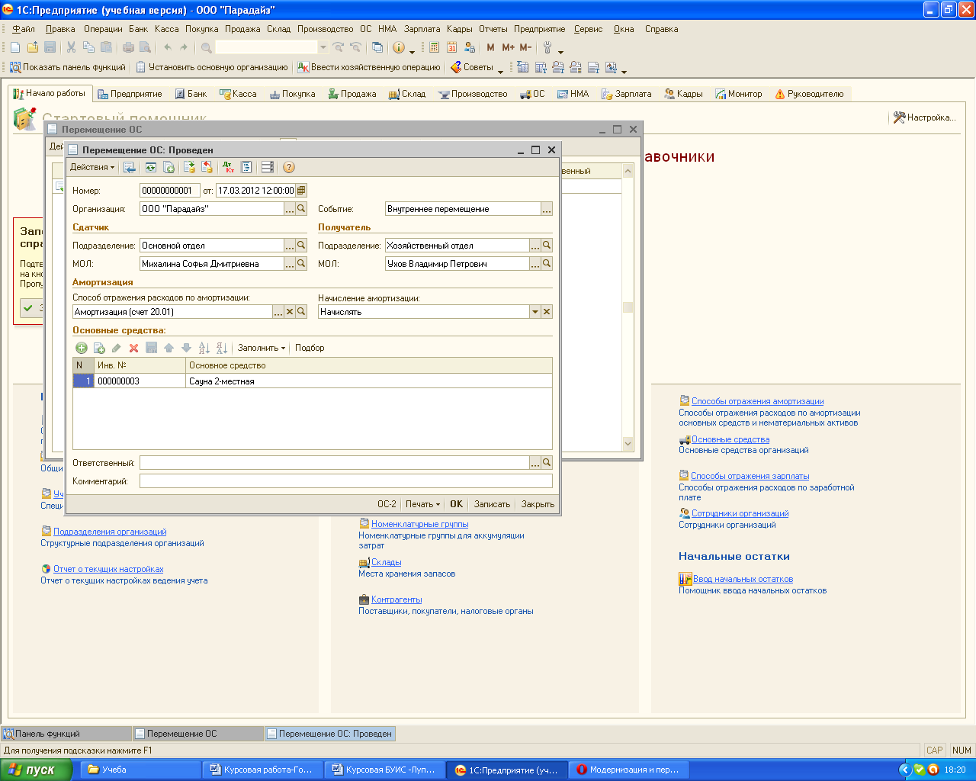Image resolution: width=976 pixels, height=781 pixels.
Task: Open help with the question mark icon
Action: pyautogui.click(x=288, y=167)
